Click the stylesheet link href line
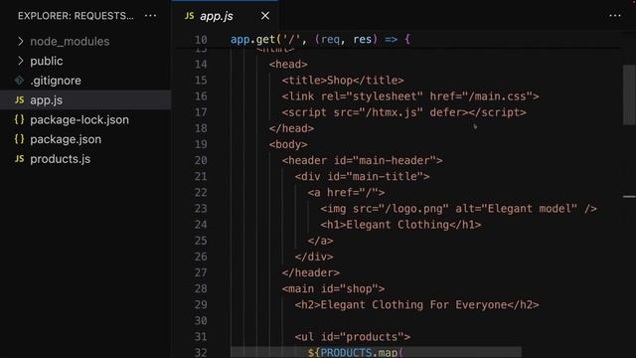Image resolution: width=636 pixels, height=358 pixels. (410, 96)
